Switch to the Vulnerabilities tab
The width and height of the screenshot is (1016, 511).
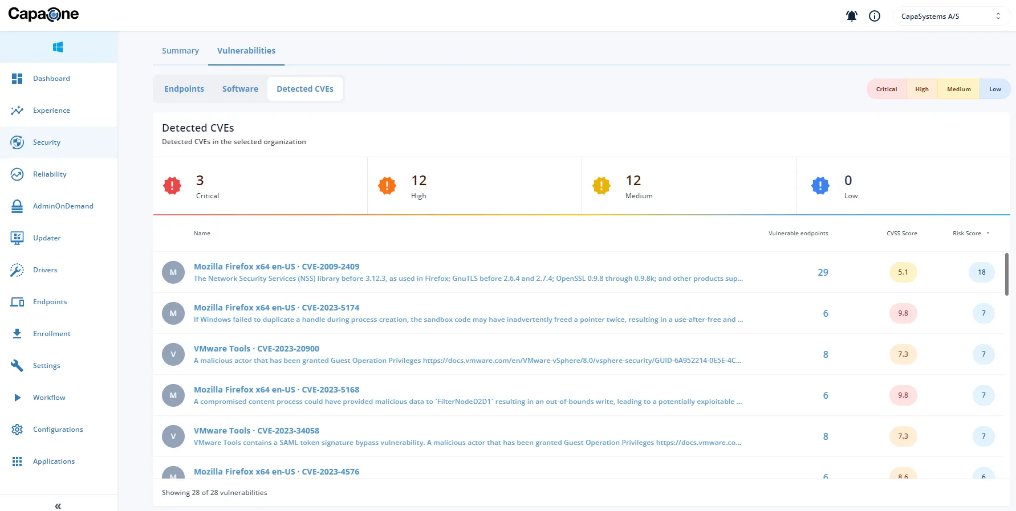click(x=246, y=51)
